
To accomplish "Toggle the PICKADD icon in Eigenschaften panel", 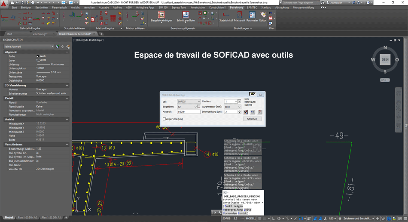I will 57,46.
